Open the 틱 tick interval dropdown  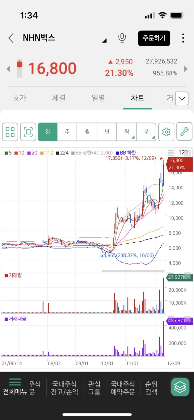pos(126,132)
